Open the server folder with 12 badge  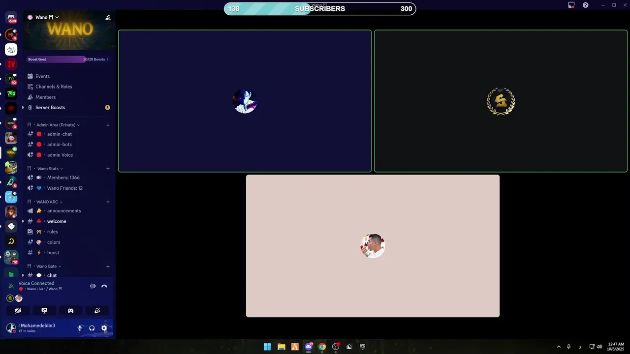[11, 256]
